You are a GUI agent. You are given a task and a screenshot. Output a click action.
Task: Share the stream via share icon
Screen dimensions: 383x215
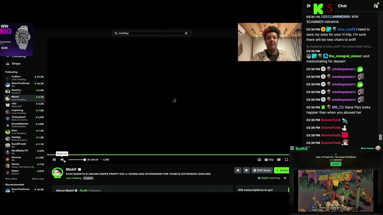285,178
